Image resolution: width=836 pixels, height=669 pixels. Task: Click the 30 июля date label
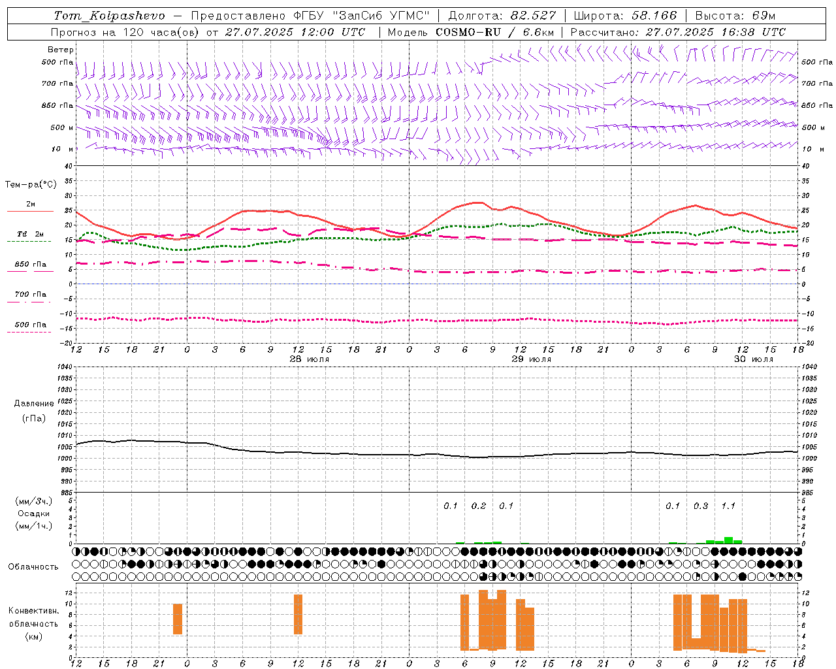click(x=754, y=359)
